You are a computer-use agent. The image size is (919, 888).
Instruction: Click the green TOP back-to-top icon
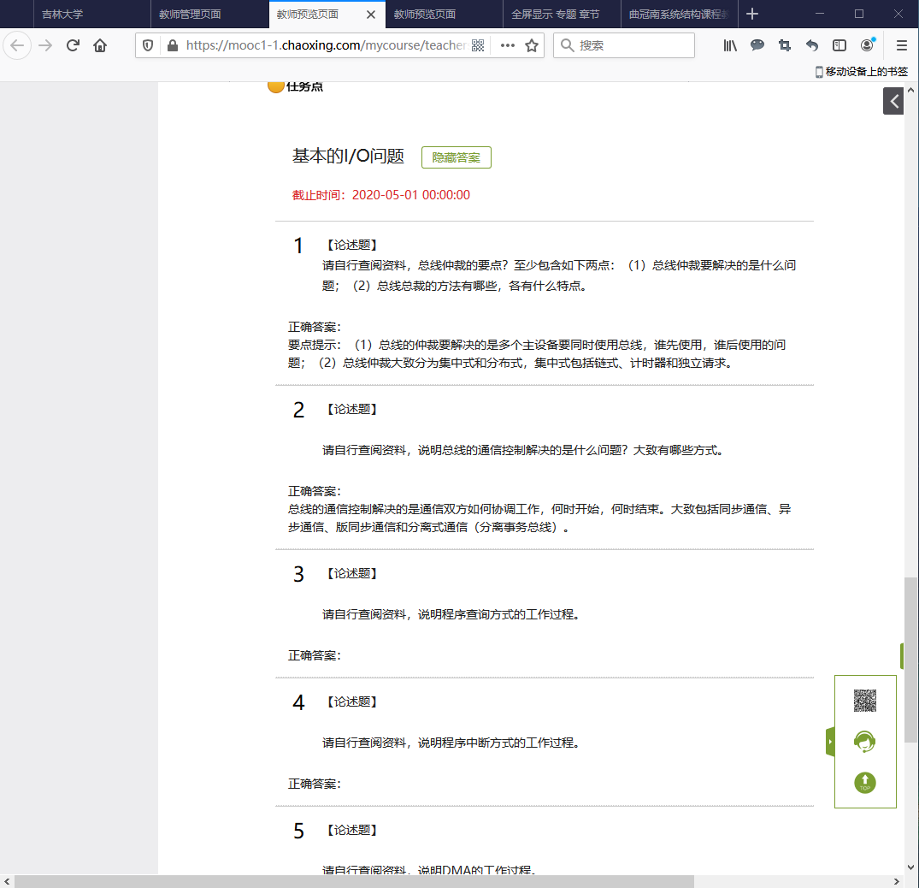pos(865,782)
